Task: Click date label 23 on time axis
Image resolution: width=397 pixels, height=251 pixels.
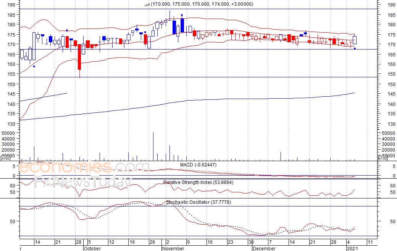Action: 231,242
